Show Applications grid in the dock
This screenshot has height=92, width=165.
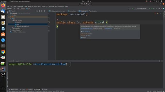[x=3, y=89]
